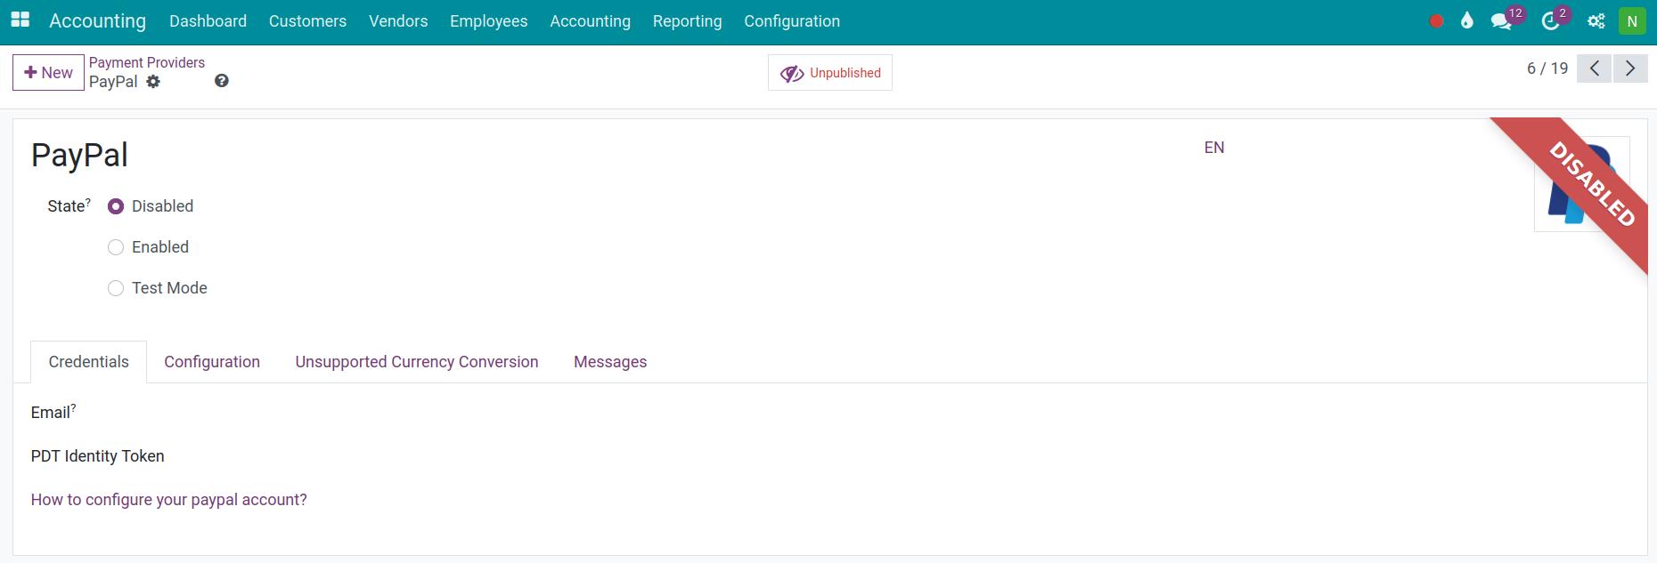The image size is (1657, 563).
Task: Click the red recording dot icon
Action: click(1436, 21)
